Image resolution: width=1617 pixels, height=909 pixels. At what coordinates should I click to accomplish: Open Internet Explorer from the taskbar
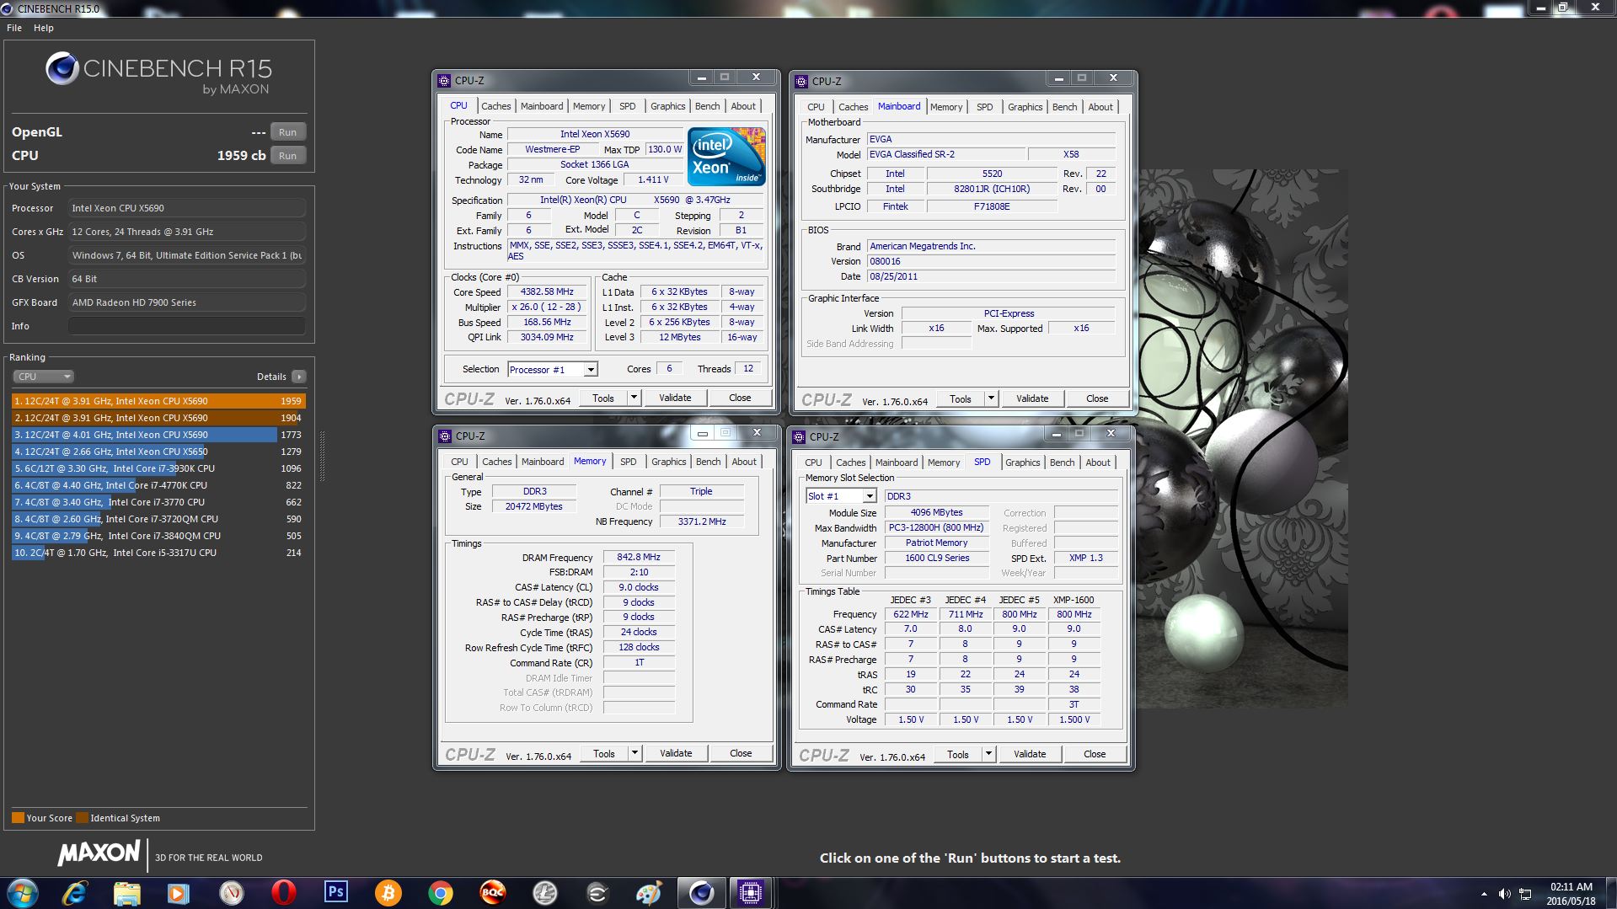[74, 893]
